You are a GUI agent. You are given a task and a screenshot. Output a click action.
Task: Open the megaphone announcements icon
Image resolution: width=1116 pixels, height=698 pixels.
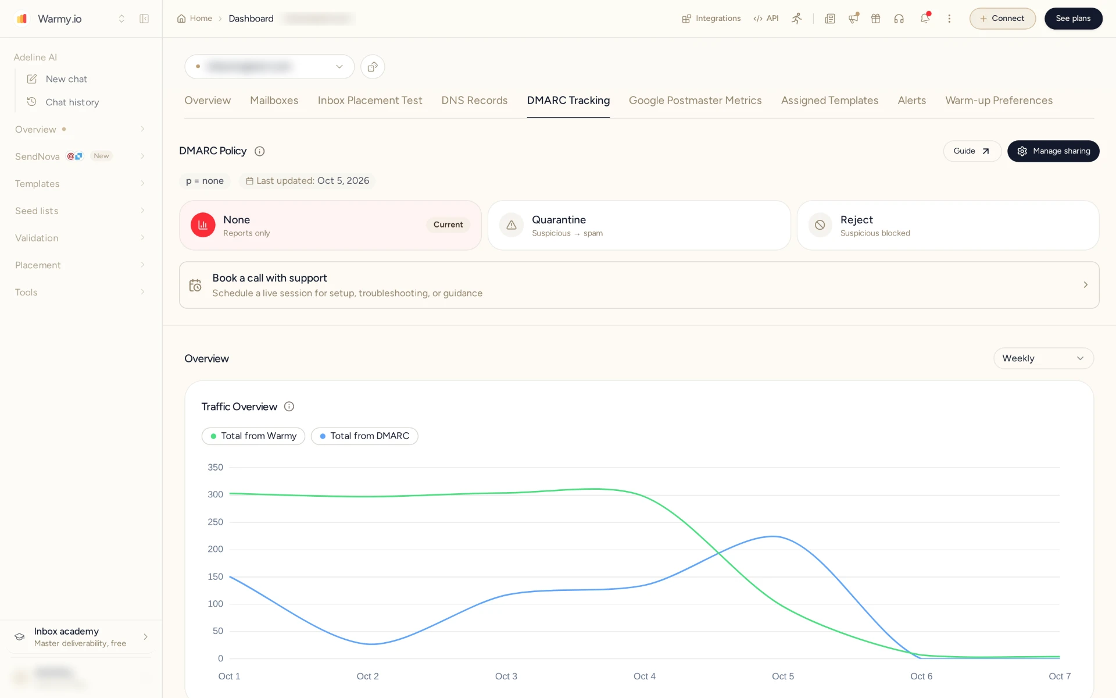pos(853,19)
